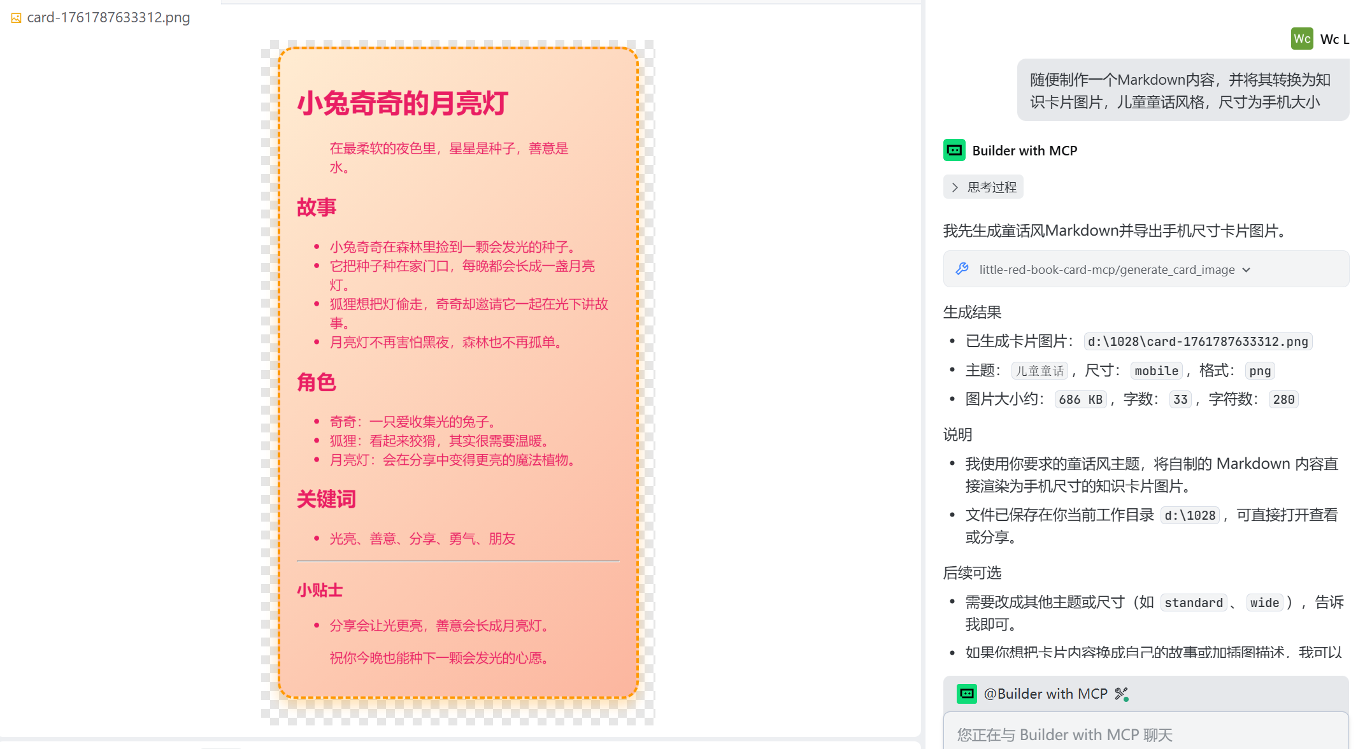Image resolution: width=1365 pixels, height=749 pixels.
Task: Click the image file icon beside card-1761787633312.png
Action: tap(16, 18)
